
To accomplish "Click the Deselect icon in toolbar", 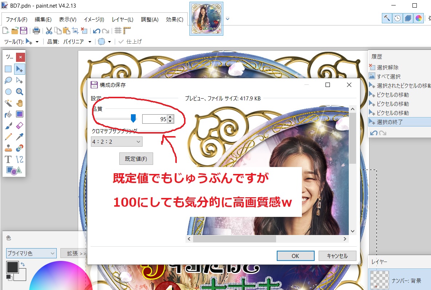I will coord(84,31).
